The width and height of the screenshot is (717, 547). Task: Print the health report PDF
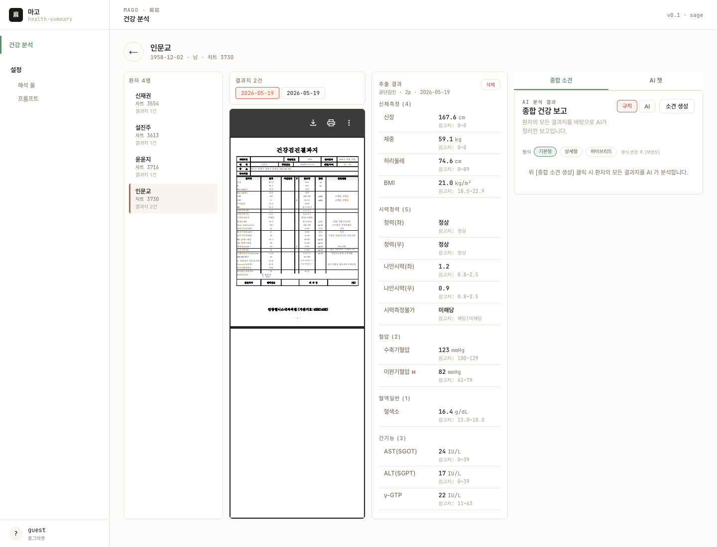coord(331,123)
